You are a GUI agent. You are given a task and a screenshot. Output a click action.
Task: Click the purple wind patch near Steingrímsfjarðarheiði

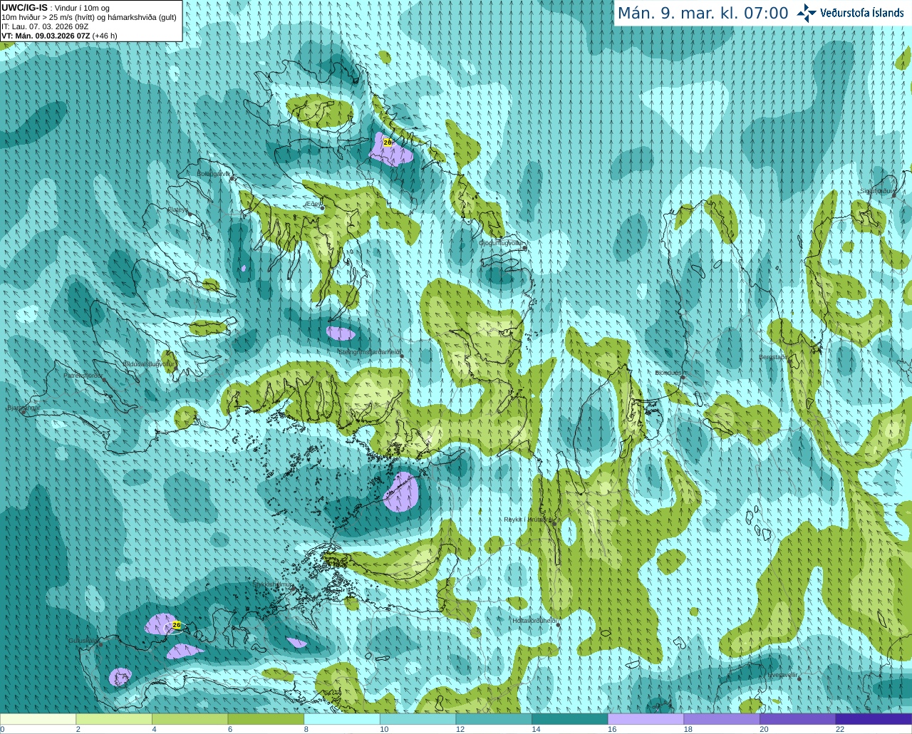(341, 333)
